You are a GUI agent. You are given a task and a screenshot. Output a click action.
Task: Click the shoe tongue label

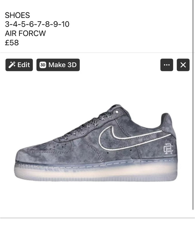116,107
